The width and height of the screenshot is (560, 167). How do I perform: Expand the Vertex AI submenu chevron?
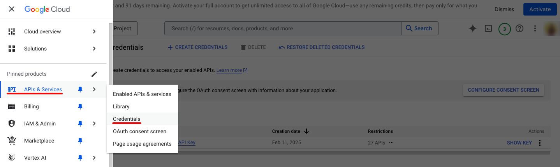click(94, 158)
